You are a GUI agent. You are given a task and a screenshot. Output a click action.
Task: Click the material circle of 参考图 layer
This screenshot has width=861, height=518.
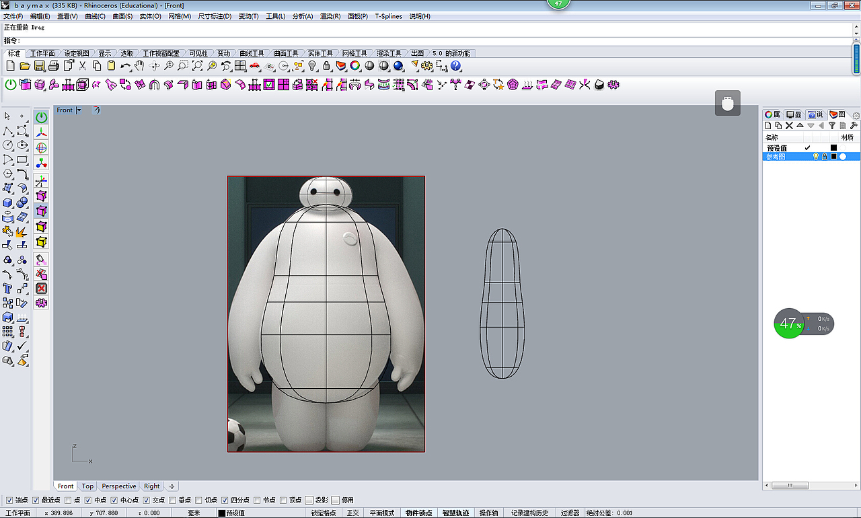843,157
